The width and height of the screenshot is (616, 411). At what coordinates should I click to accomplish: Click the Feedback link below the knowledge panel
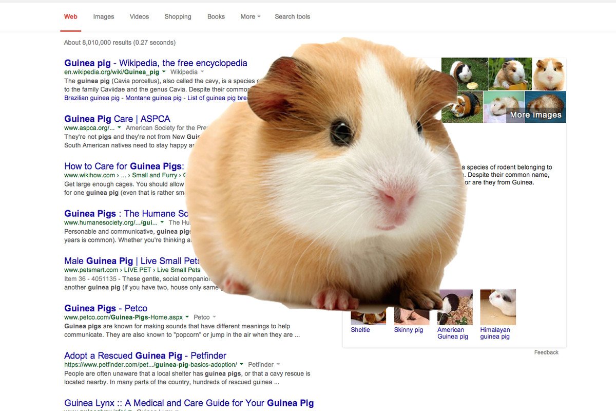click(546, 352)
